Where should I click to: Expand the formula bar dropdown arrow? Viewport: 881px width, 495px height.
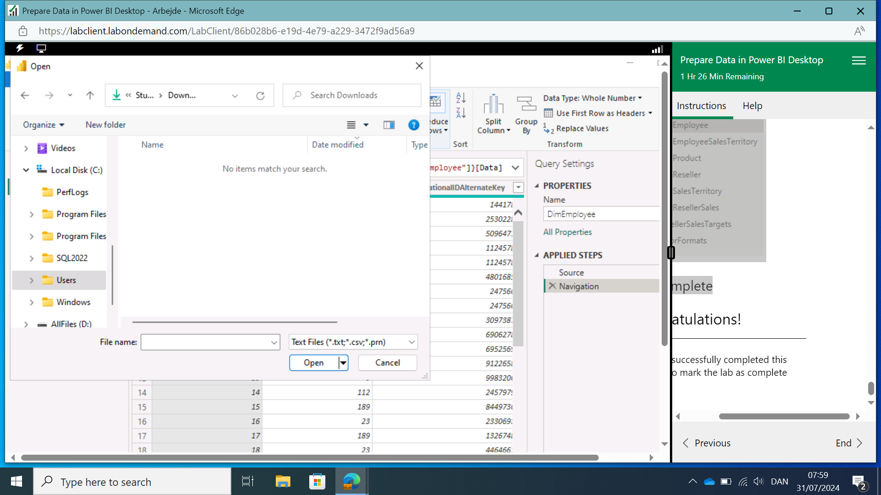(x=515, y=168)
